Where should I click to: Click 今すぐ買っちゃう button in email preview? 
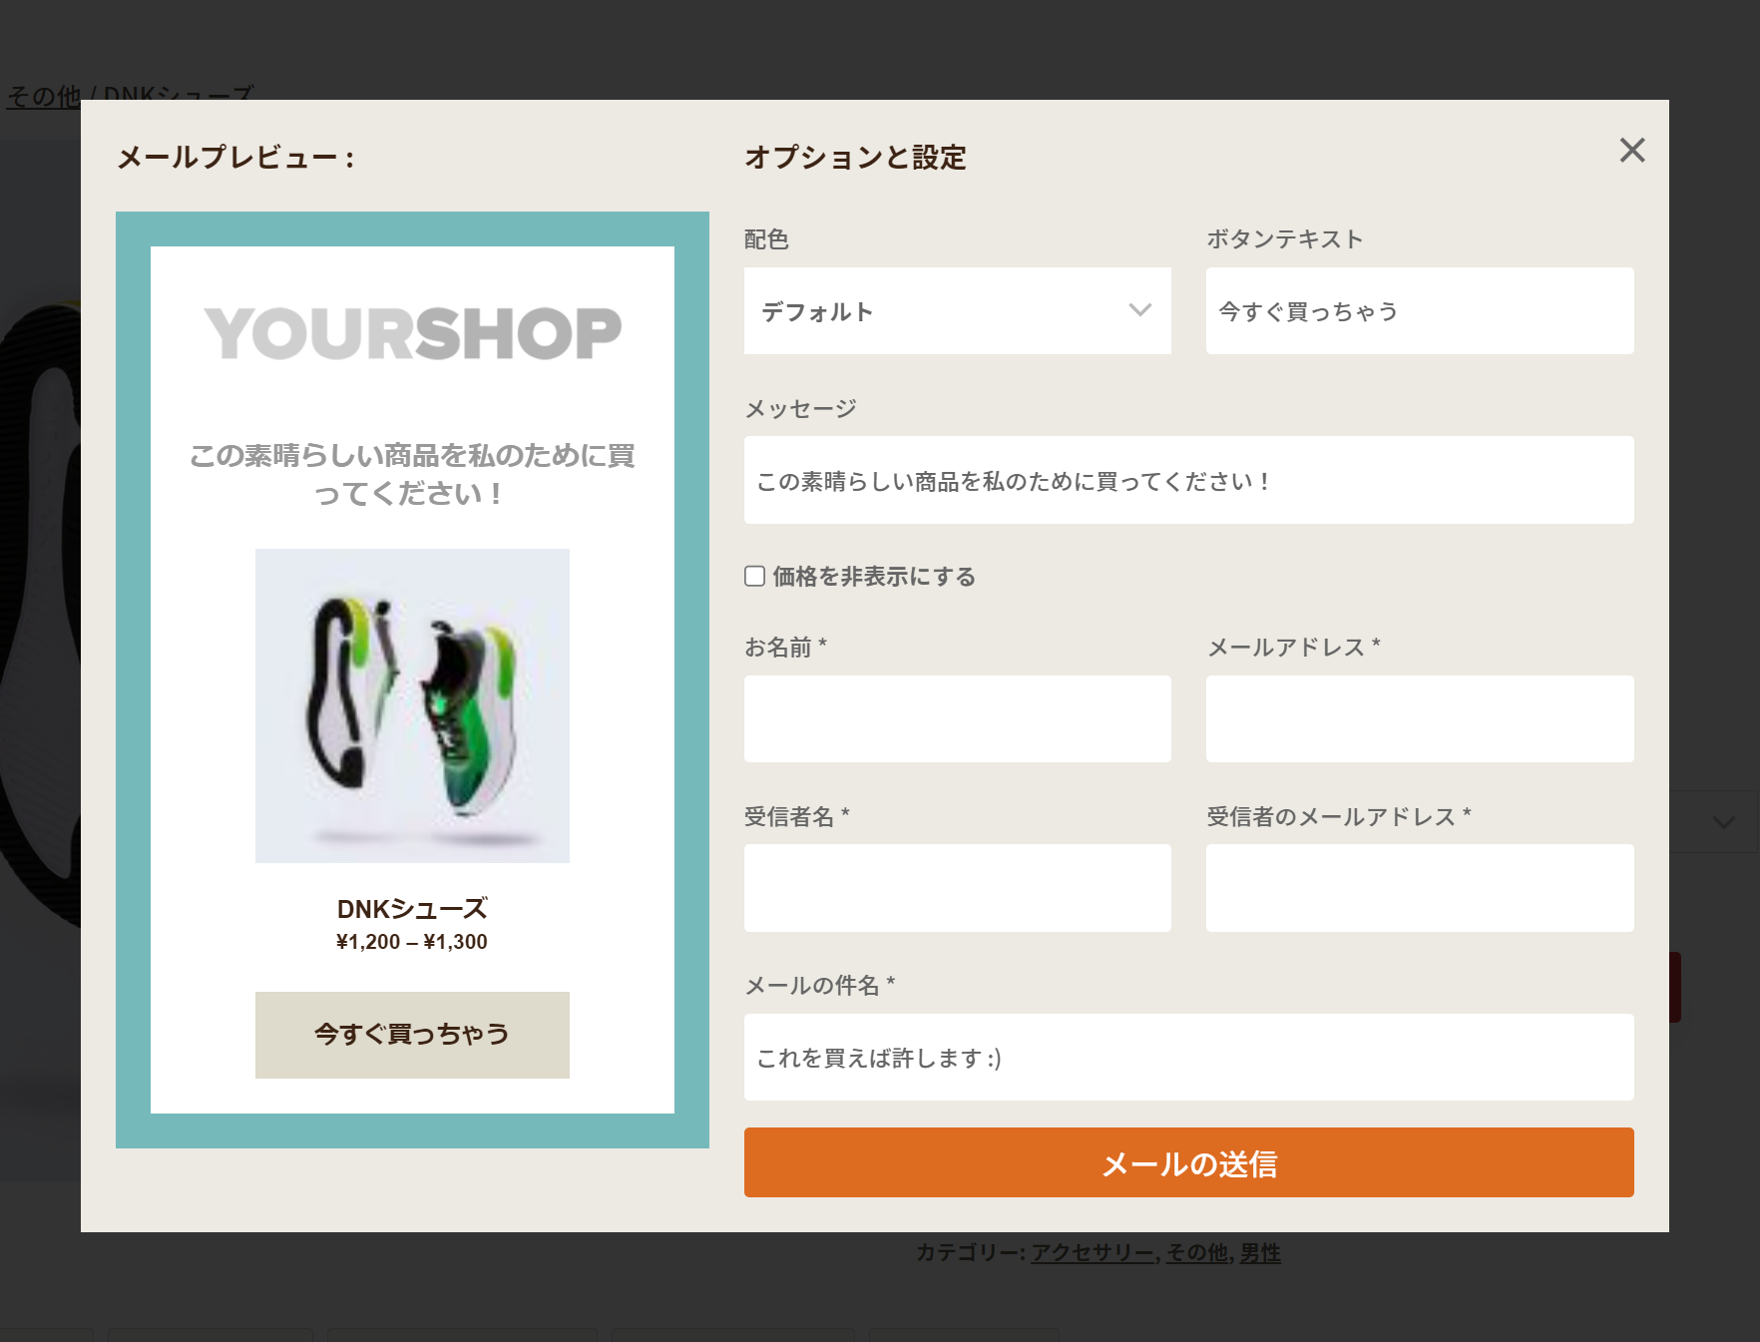tap(412, 1035)
